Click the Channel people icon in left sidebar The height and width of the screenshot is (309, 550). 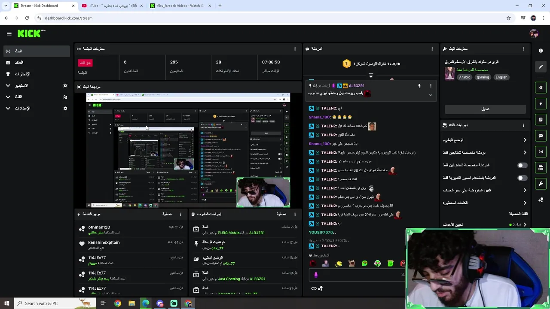tap(65, 97)
